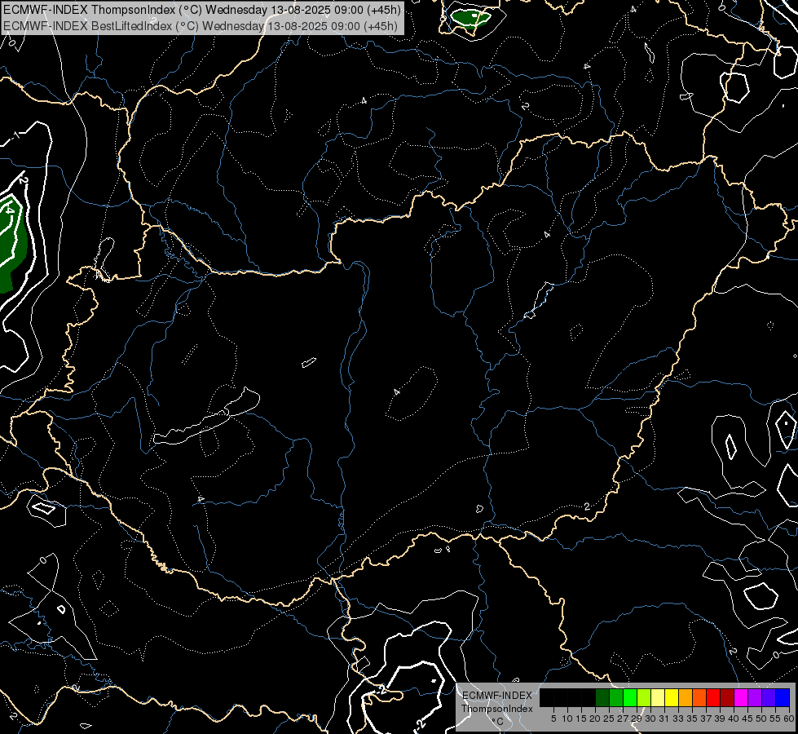Pick the bright yellow 31-33 legend swatch

(672, 697)
